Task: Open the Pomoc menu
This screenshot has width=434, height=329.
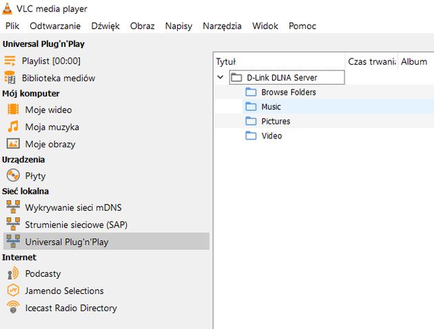Action: [302, 26]
